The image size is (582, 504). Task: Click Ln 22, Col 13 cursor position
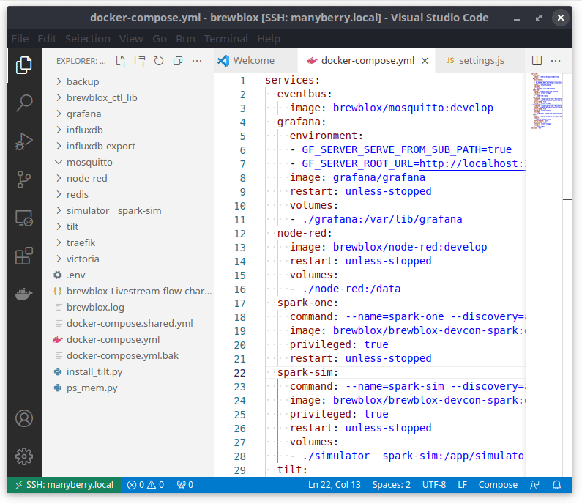pyautogui.click(x=335, y=485)
